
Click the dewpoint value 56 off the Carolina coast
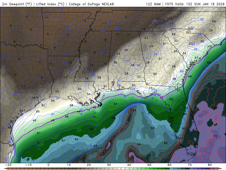[209, 63]
